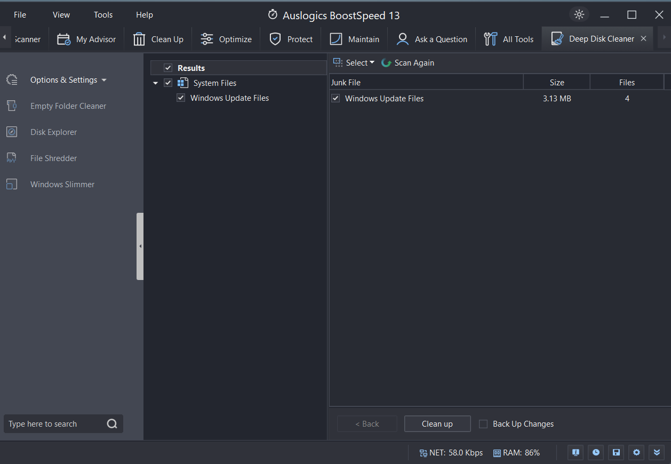This screenshot has width=671, height=464.
Task: Click the Clean up button
Action: (437, 424)
